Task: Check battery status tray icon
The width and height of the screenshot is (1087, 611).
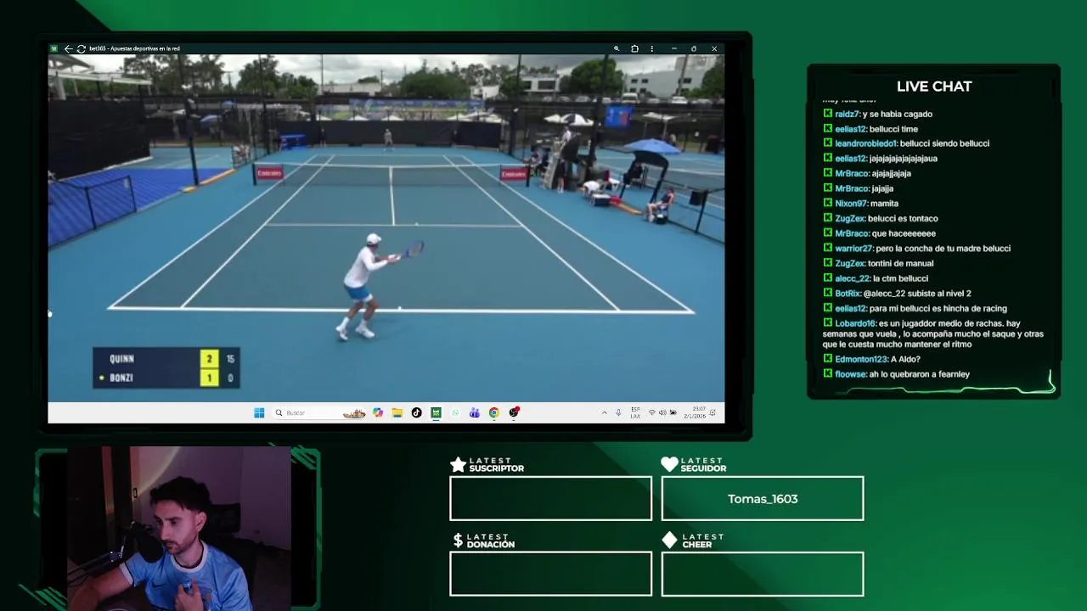Action: point(673,413)
